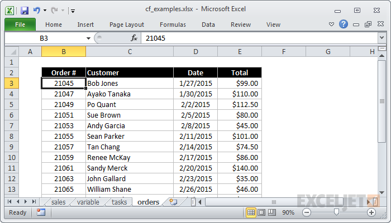Click the blue Help question mark icon
Screen dimensions: 391x223
pyautogui.click(x=344, y=24)
